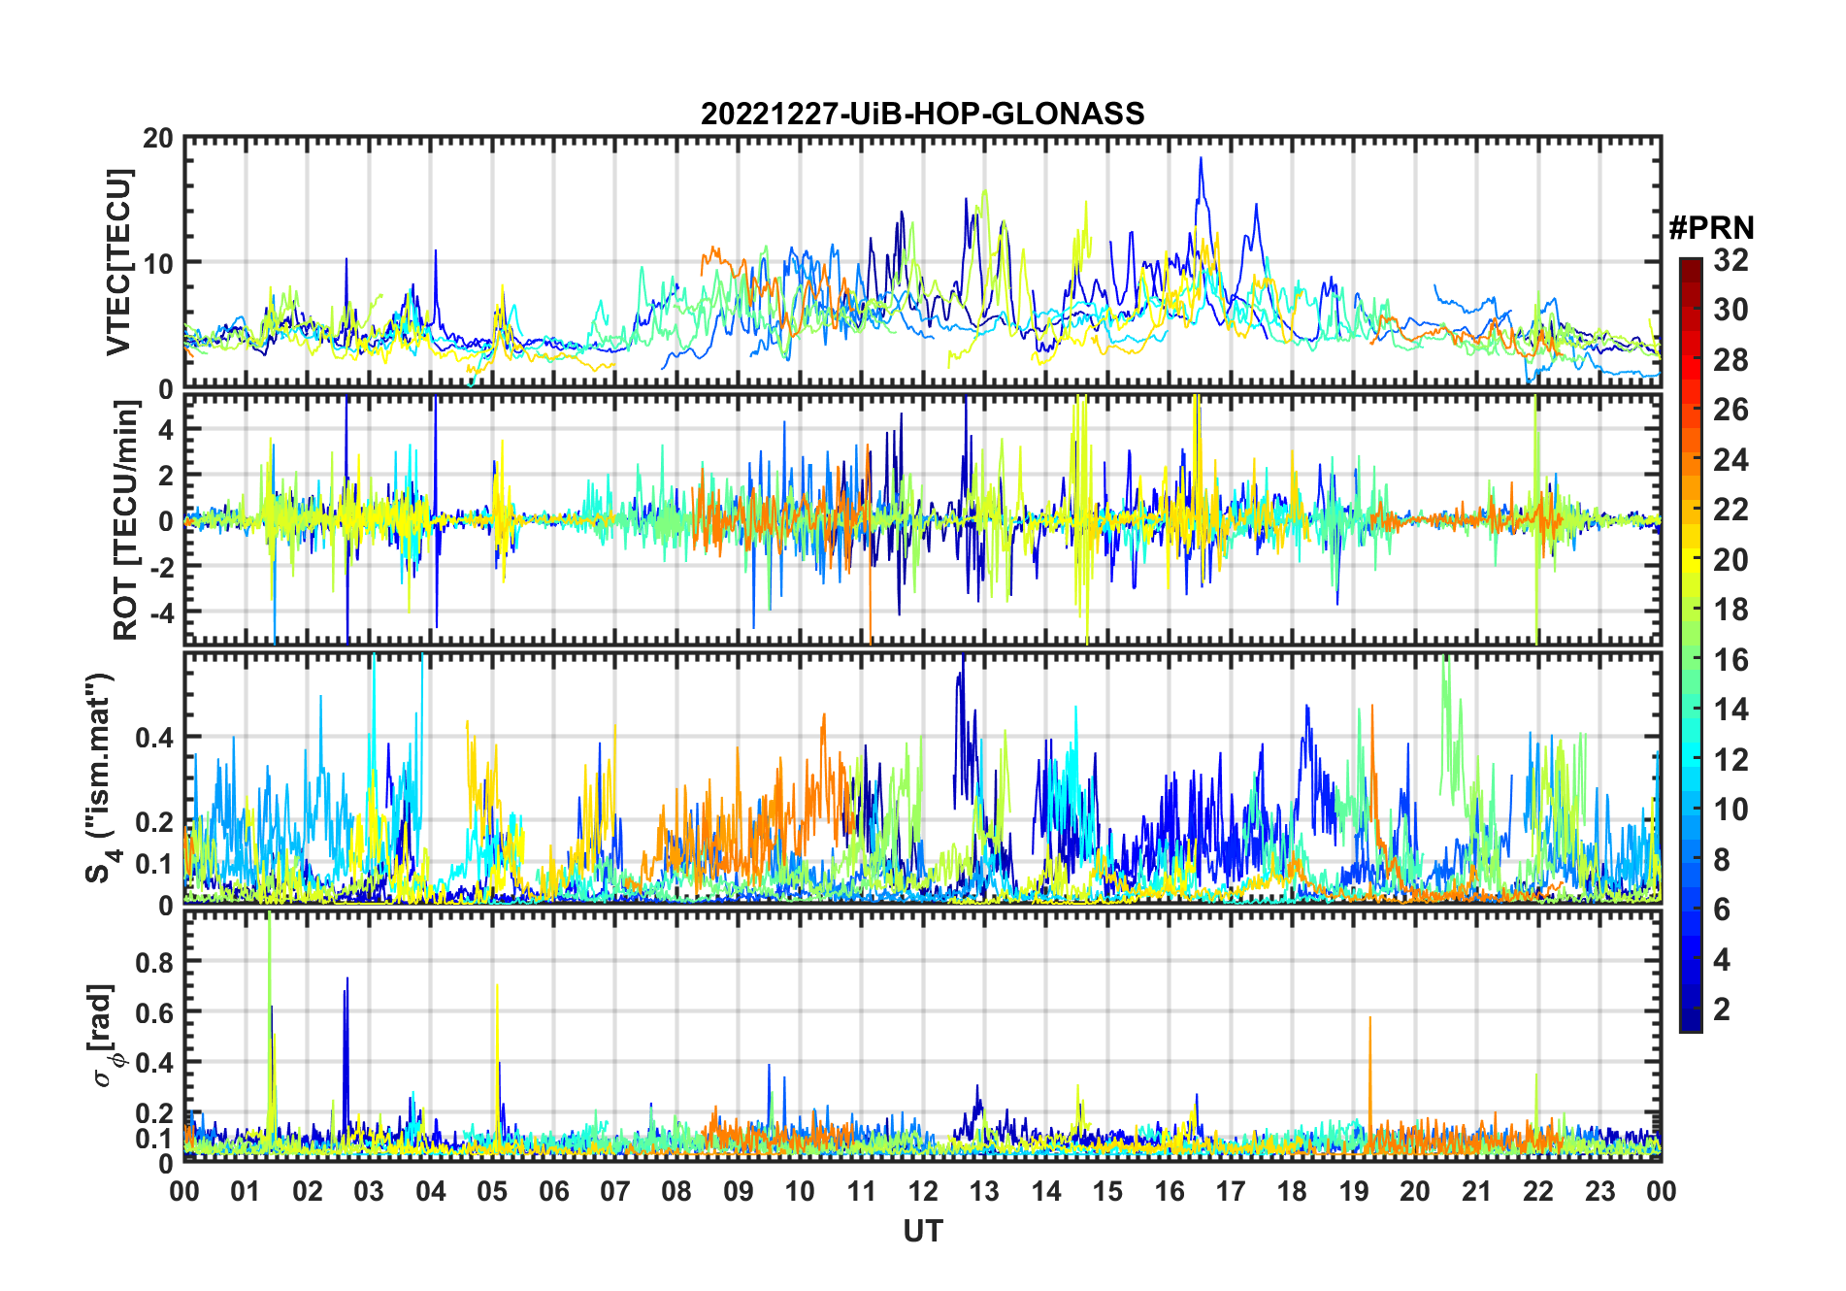The height and width of the screenshot is (1291, 1846).
Task: Click the 18 tick on the UT axis
Action: (x=1292, y=1191)
